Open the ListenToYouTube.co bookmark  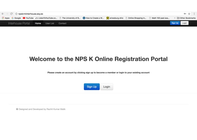tap(46, 18)
